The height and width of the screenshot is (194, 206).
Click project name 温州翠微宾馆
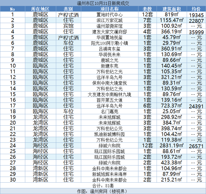tap(109, 26)
